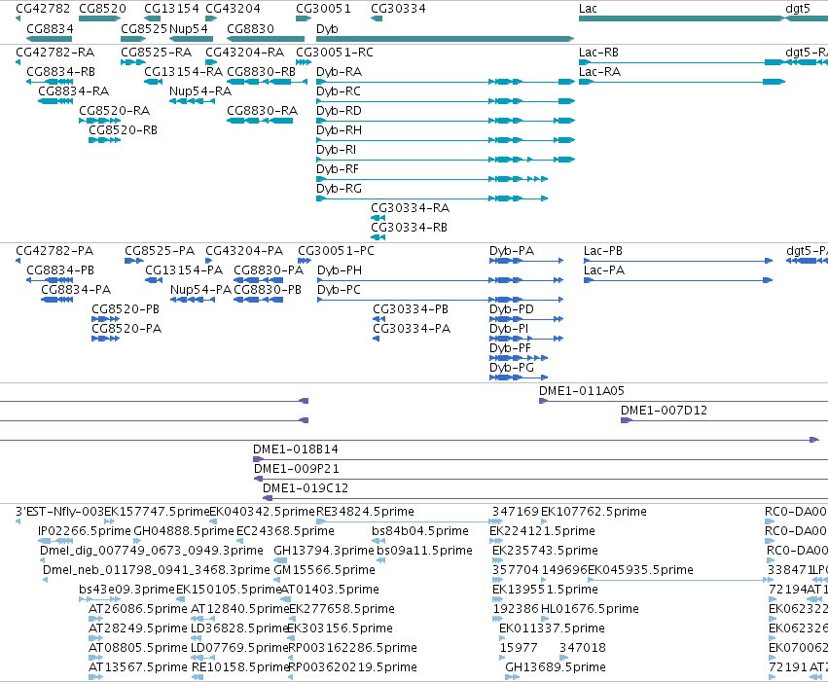Select clone DME1-018B14 label
This screenshot has height=682, width=828.
pos(295,449)
